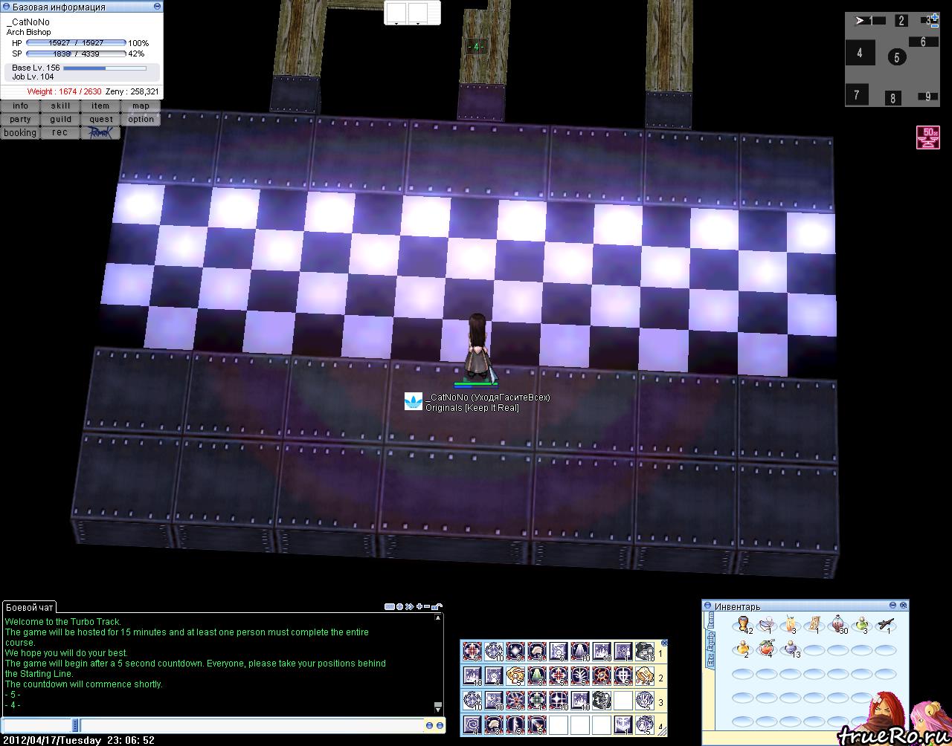Pick the blue potion with count 13

point(791,649)
